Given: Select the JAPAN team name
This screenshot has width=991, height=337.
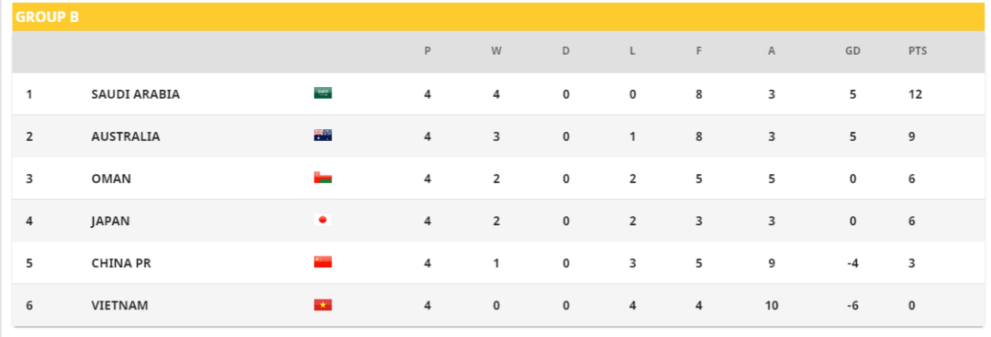Looking at the screenshot, I should tap(111, 221).
